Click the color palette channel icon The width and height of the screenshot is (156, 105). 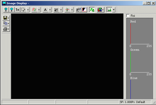[x=99, y=10]
